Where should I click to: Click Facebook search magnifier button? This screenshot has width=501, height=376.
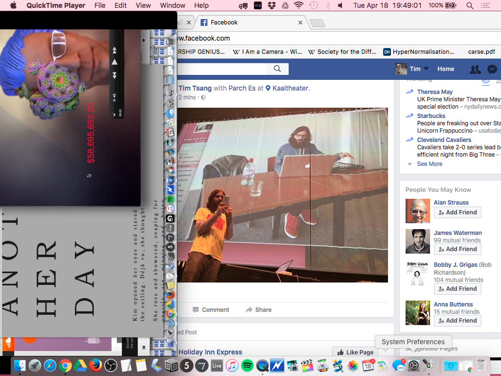pos(277,69)
